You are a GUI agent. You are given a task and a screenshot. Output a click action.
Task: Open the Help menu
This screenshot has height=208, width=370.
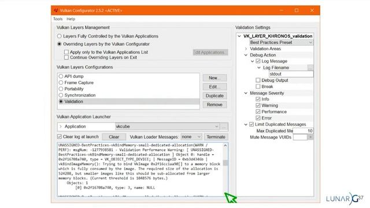tap(71, 19)
